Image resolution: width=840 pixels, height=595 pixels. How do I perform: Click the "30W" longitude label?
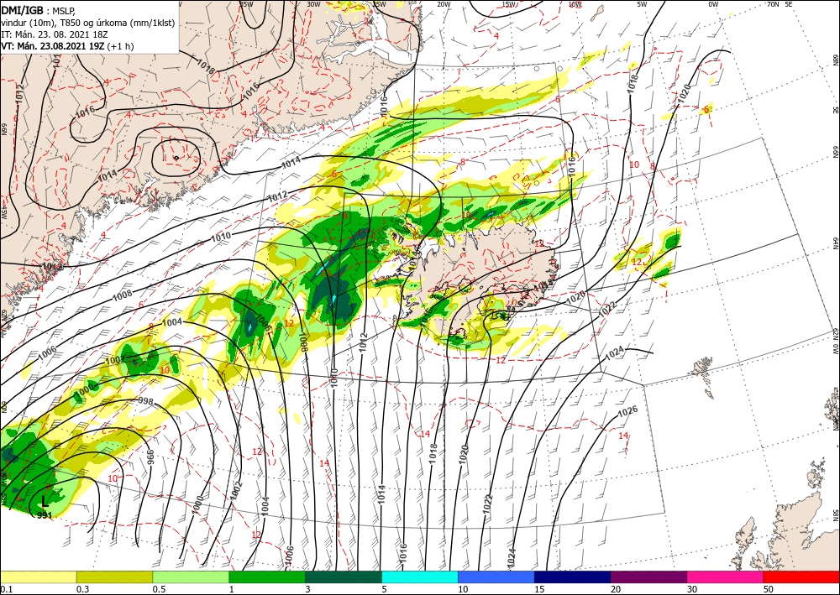tap(313, 4)
